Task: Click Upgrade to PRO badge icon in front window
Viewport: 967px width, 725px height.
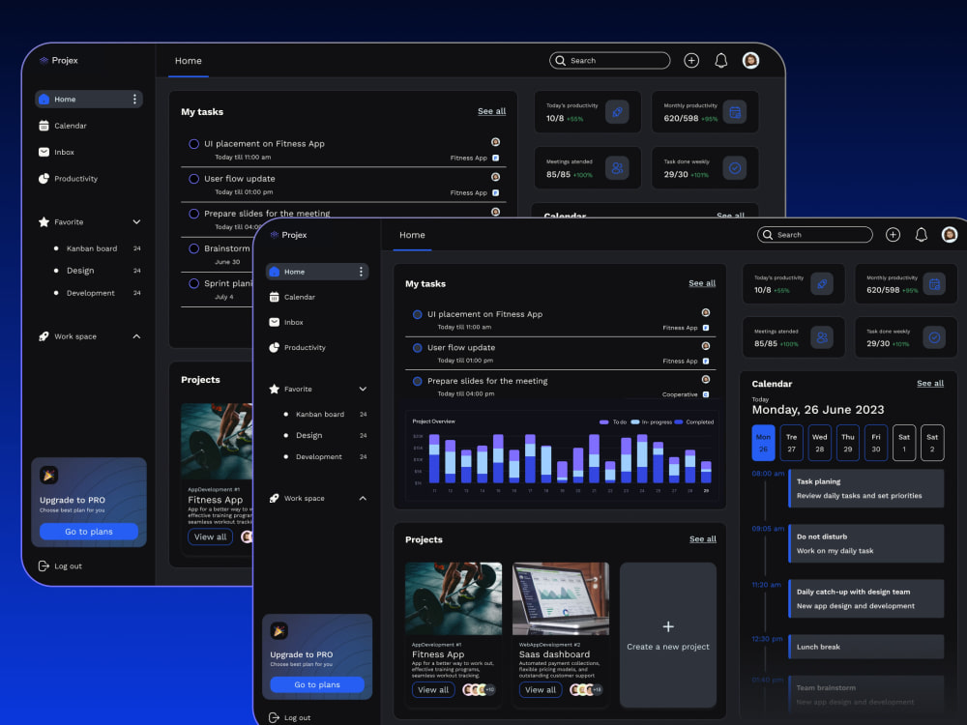Action: pos(278,630)
